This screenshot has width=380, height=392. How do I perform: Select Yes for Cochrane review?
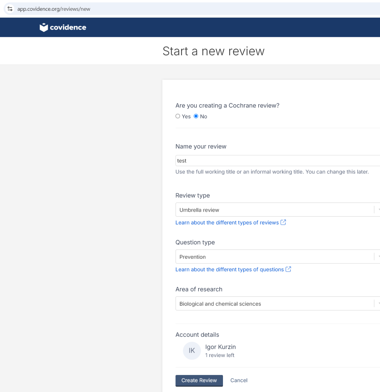[x=178, y=116]
